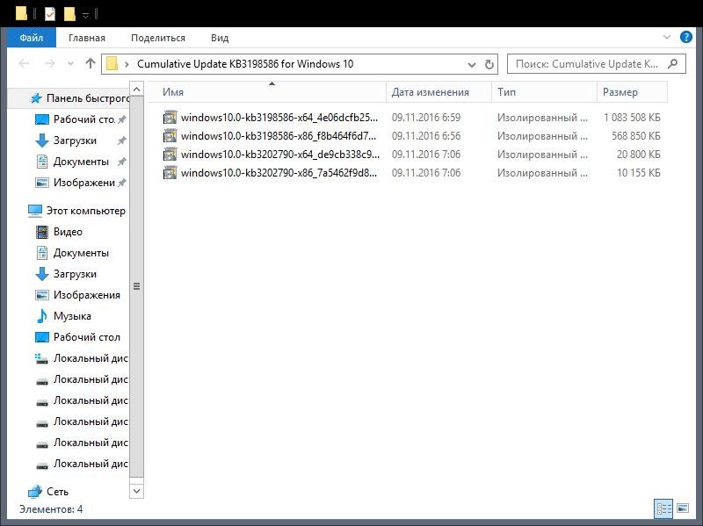Click the Properties checkmark icon in the title bar
The width and height of the screenshot is (703, 526).
pyautogui.click(x=50, y=14)
